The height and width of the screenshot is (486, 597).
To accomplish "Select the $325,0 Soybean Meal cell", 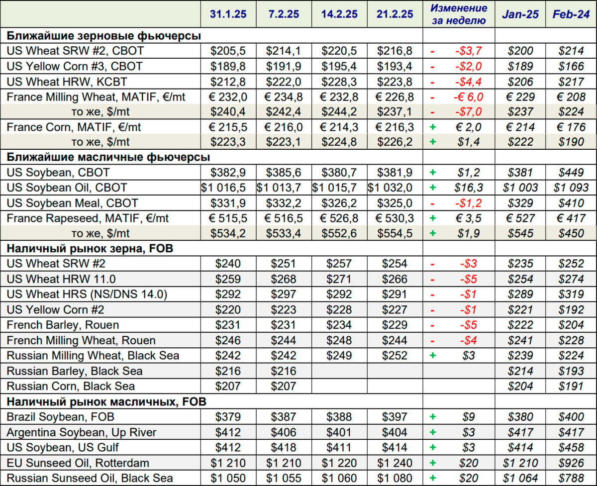I will tap(395, 203).
